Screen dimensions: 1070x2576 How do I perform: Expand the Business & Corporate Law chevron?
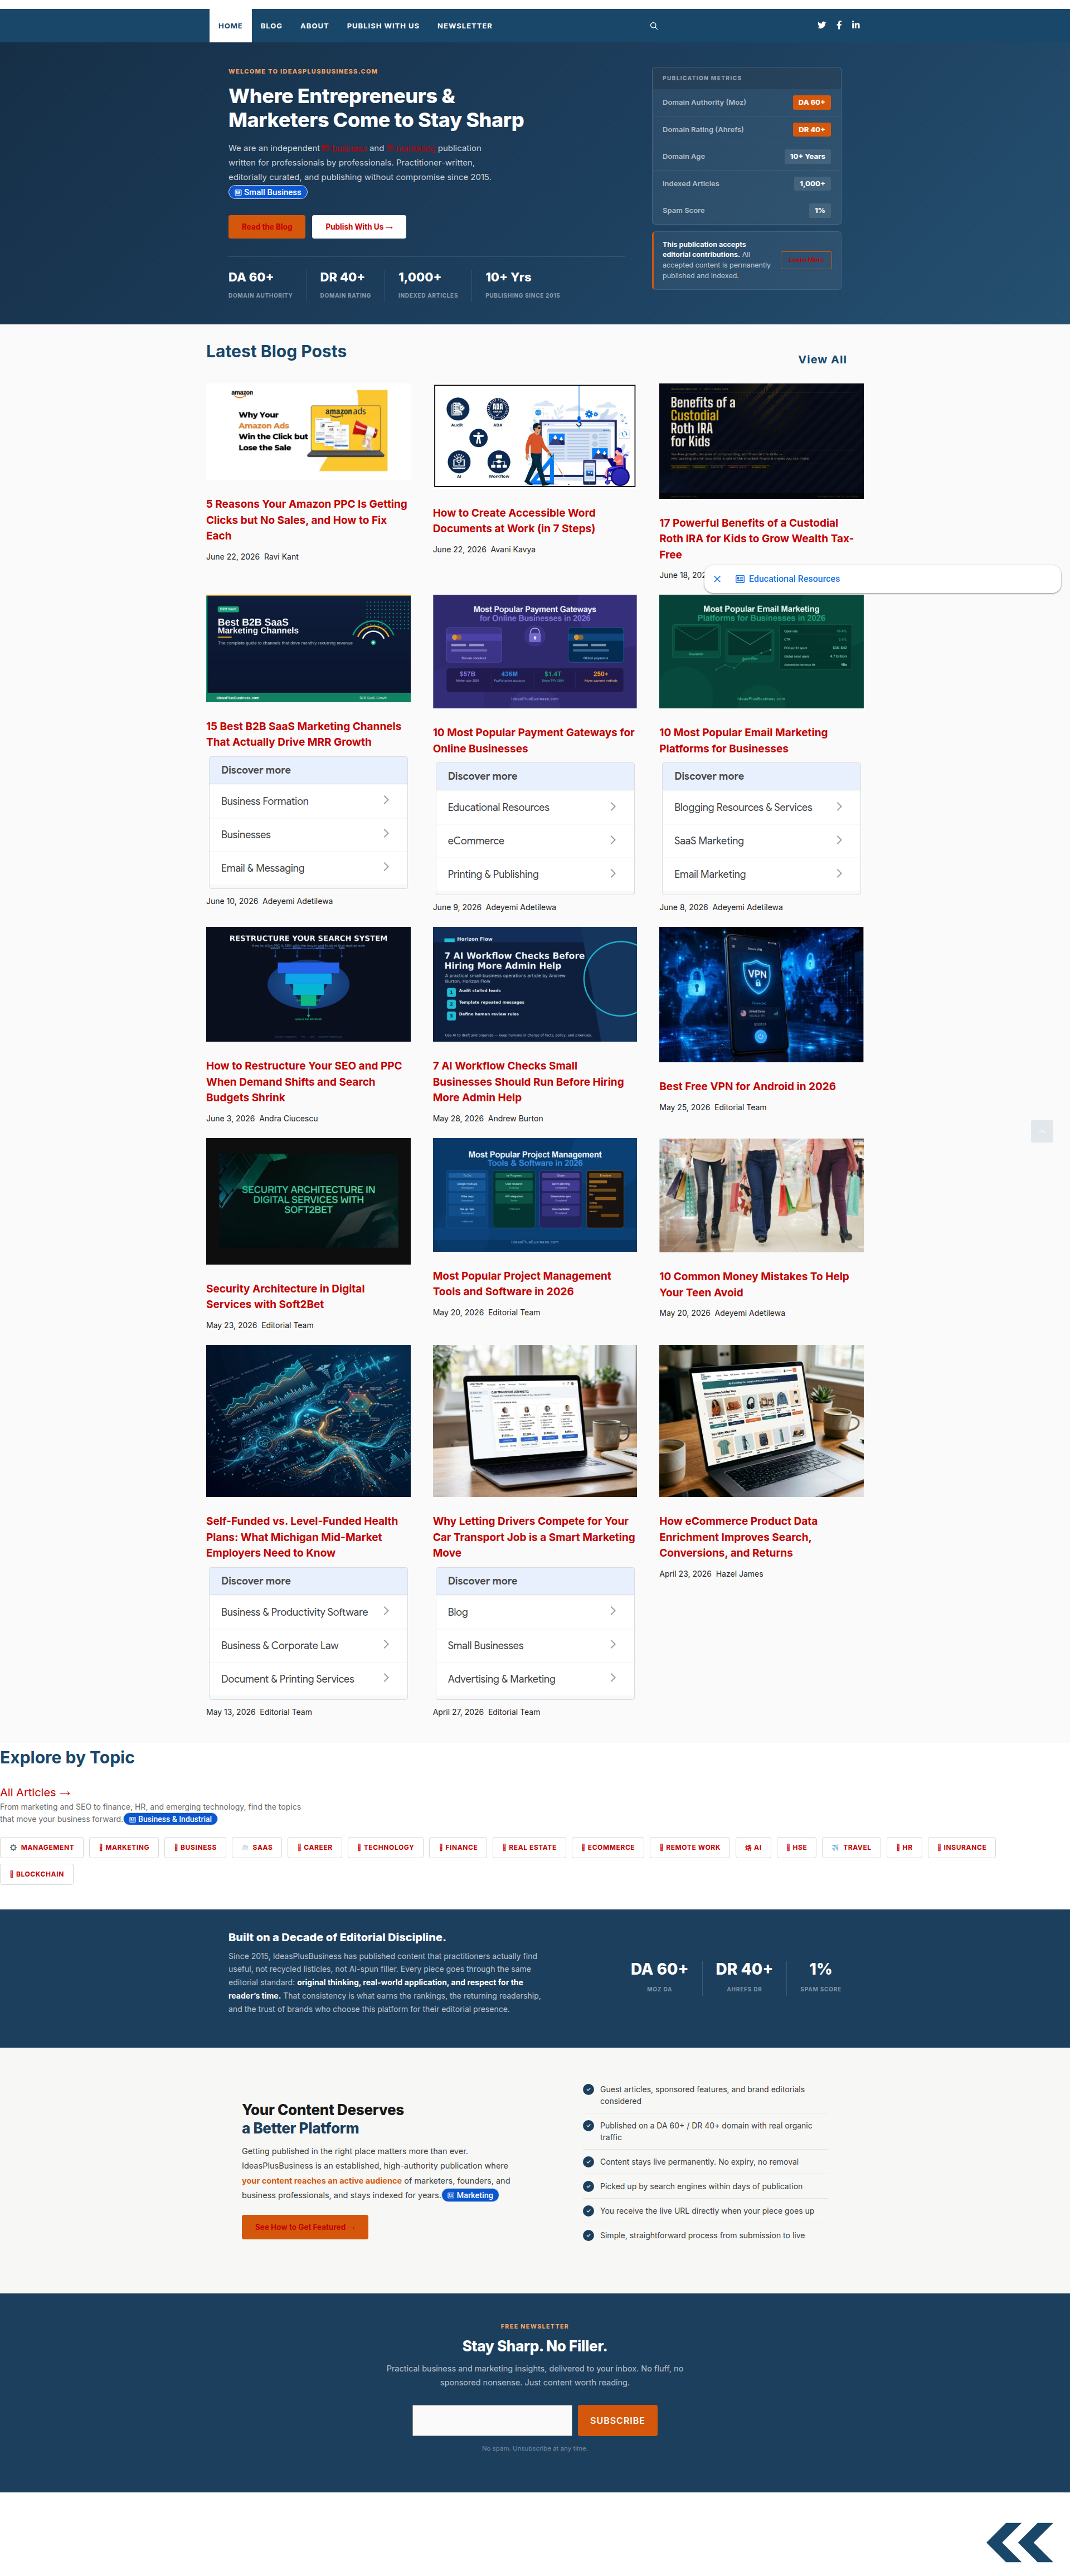[386, 1644]
